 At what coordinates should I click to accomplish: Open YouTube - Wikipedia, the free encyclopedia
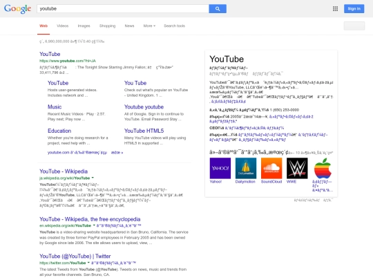[x=90, y=219]
